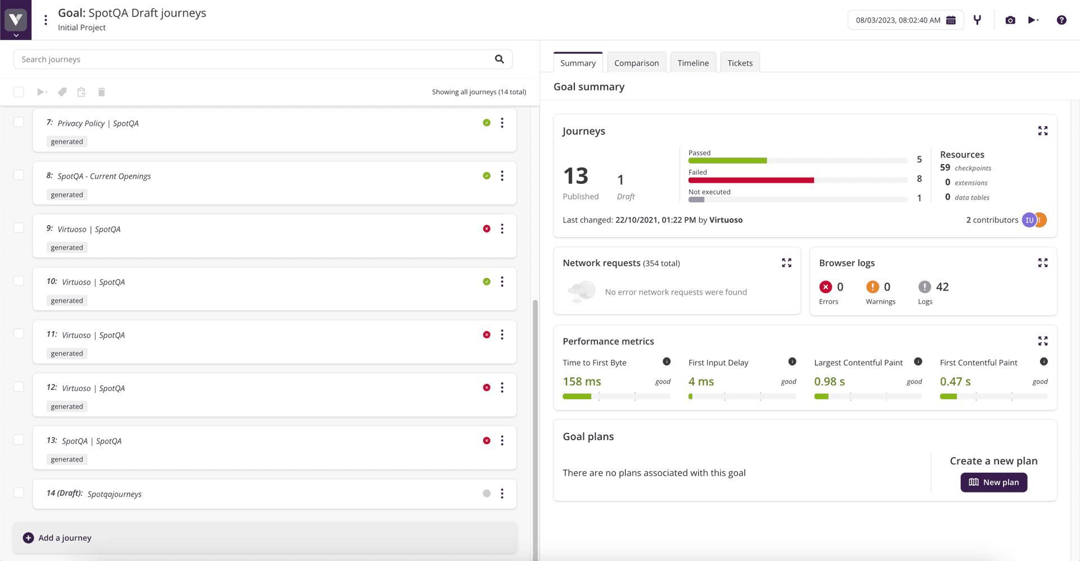Image resolution: width=1080 pixels, height=561 pixels.
Task: Click info icon beside Time to First Byte
Action: point(666,362)
